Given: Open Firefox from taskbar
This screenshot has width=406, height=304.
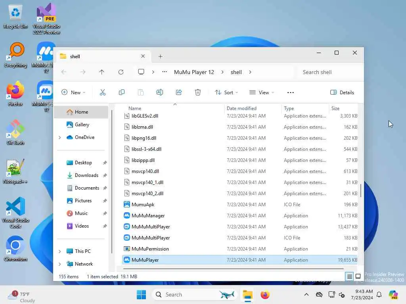Looking at the screenshot, I should pos(265,294).
